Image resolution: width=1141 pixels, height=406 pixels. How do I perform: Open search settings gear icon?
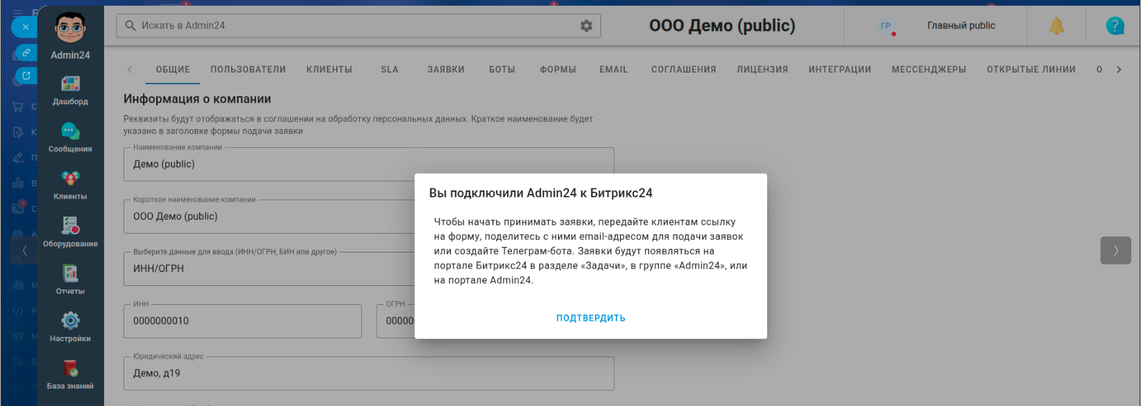(x=587, y=25)
